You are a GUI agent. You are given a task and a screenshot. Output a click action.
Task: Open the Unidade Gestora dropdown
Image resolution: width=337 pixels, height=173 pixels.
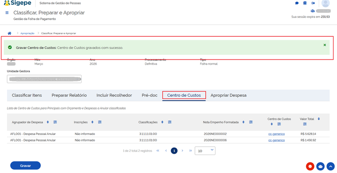click(44, 79)
